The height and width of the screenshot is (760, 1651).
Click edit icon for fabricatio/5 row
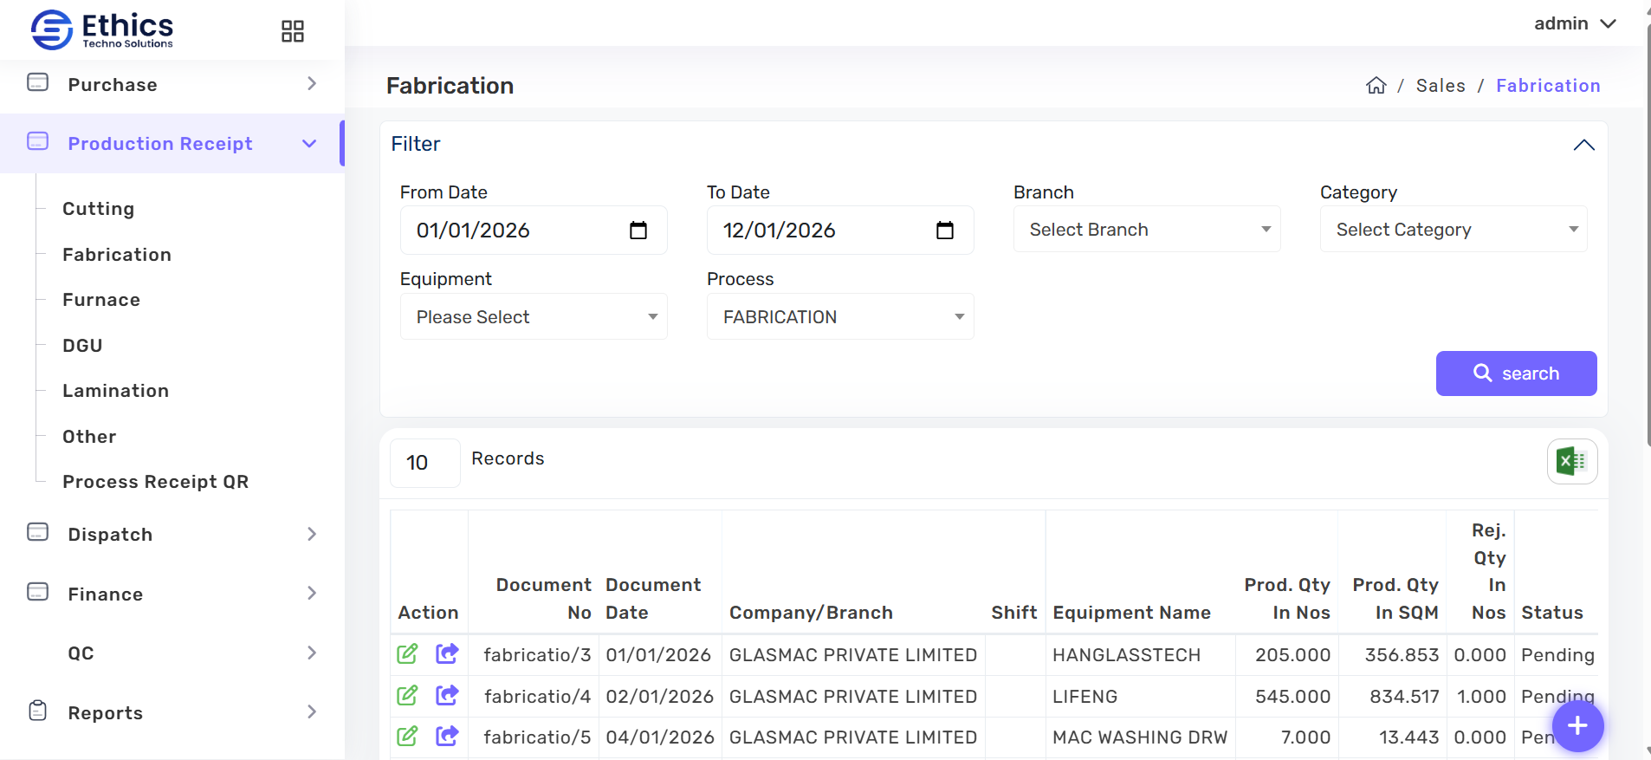(407, 737)
